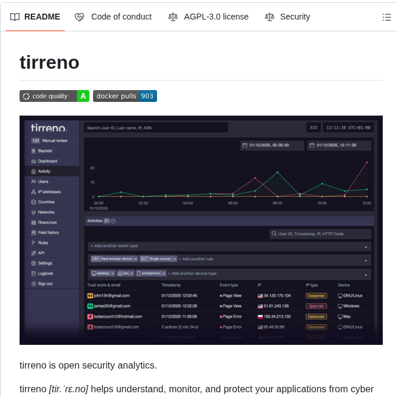
Task: Click the scale icon beside AGPL-3.0 license
Action: 173,17
